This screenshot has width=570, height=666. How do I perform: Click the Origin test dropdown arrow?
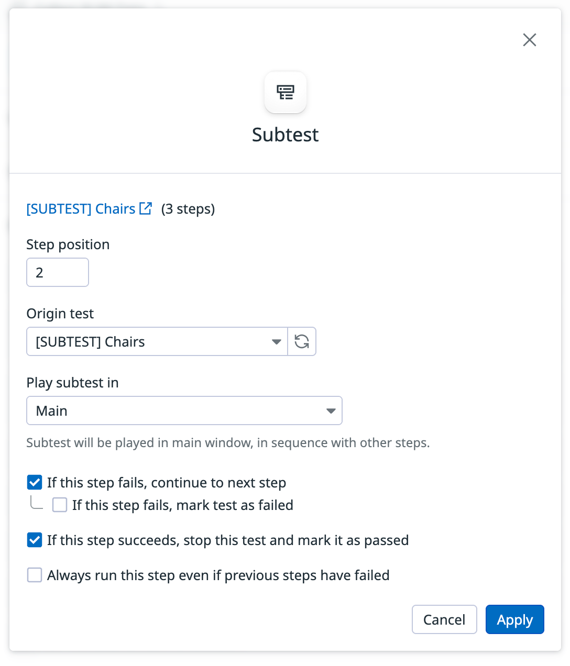pyautogui.click(x=276, y=342)
